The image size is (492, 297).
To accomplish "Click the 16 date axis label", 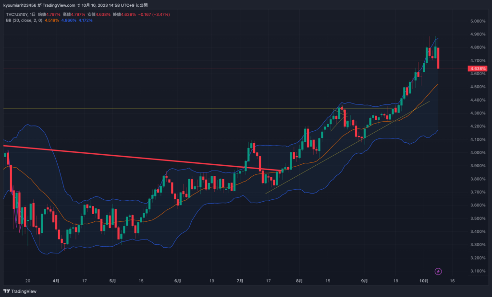I will tap(452, 281).
